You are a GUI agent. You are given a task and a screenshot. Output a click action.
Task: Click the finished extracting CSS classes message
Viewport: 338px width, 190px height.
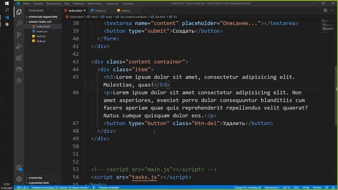pos(60,188)
